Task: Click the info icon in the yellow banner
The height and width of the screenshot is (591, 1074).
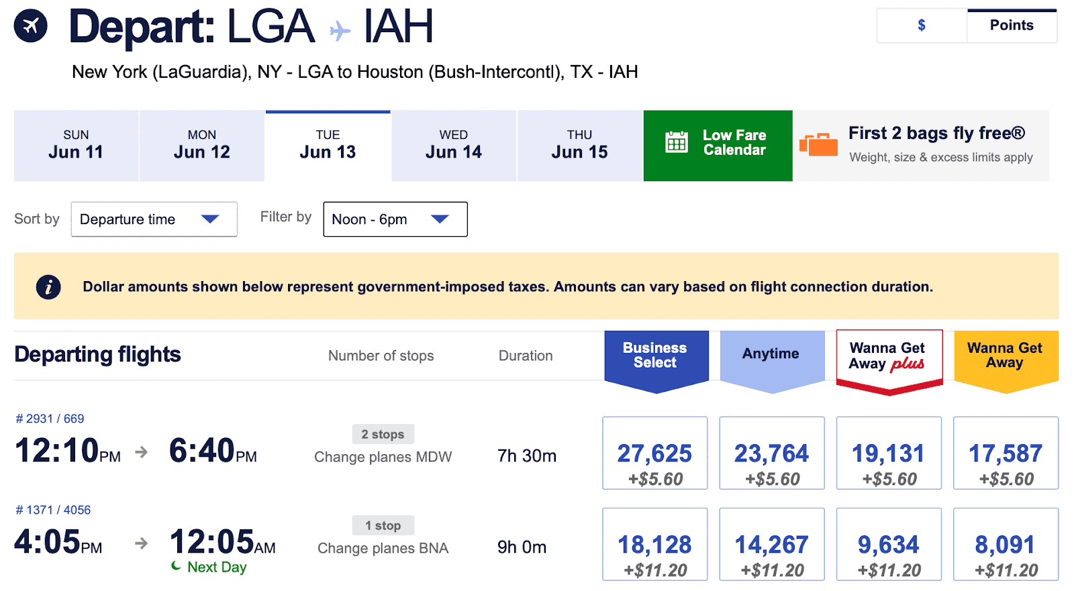Action: (x=48, y=287)
